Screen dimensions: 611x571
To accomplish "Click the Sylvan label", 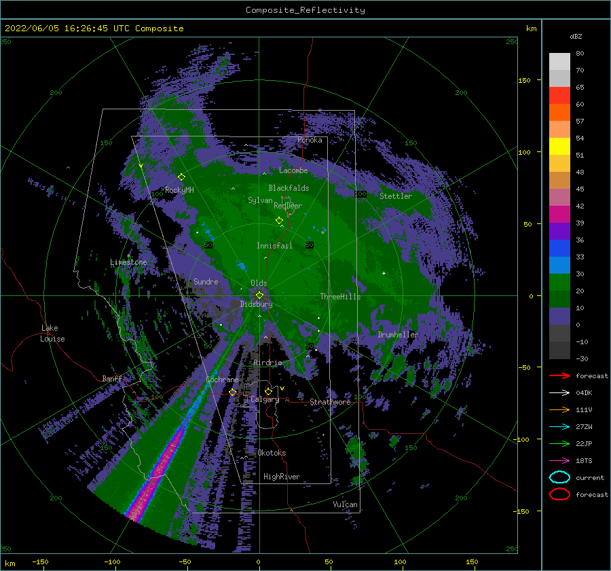I will [260, 200].
